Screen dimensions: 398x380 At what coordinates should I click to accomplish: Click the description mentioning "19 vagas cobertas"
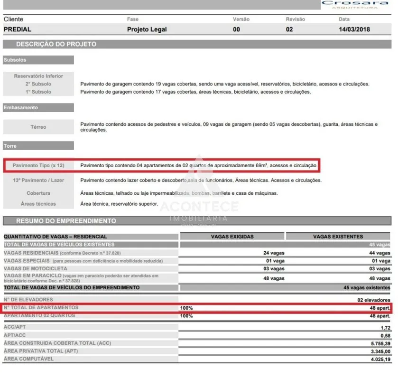[x=225, y=84]
